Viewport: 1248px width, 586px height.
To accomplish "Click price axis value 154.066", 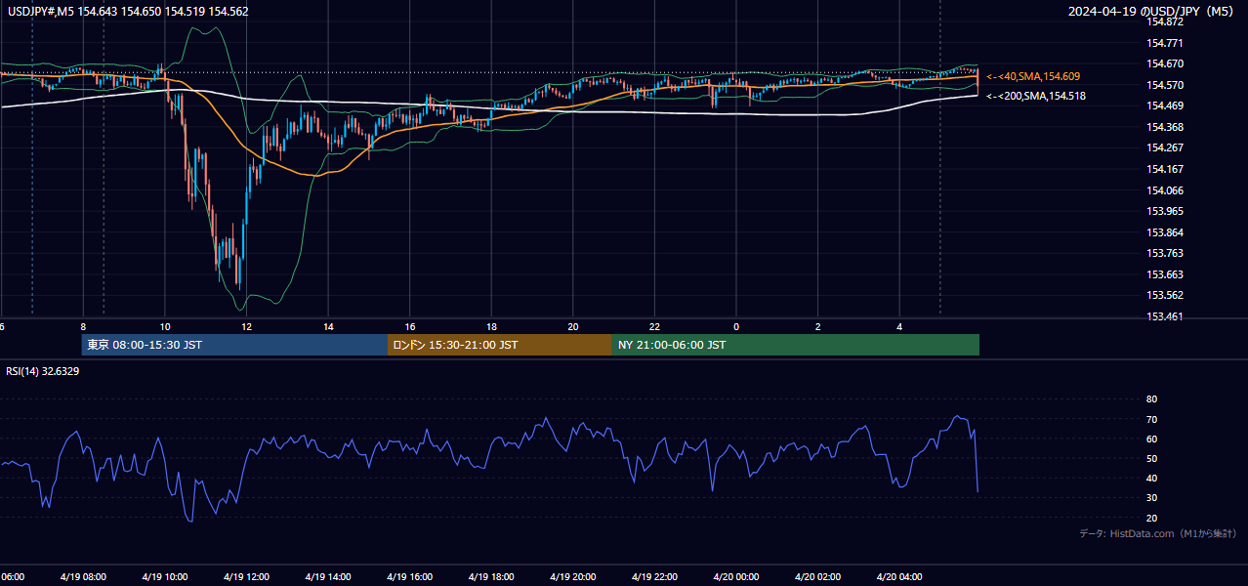I will (1166, 190).
